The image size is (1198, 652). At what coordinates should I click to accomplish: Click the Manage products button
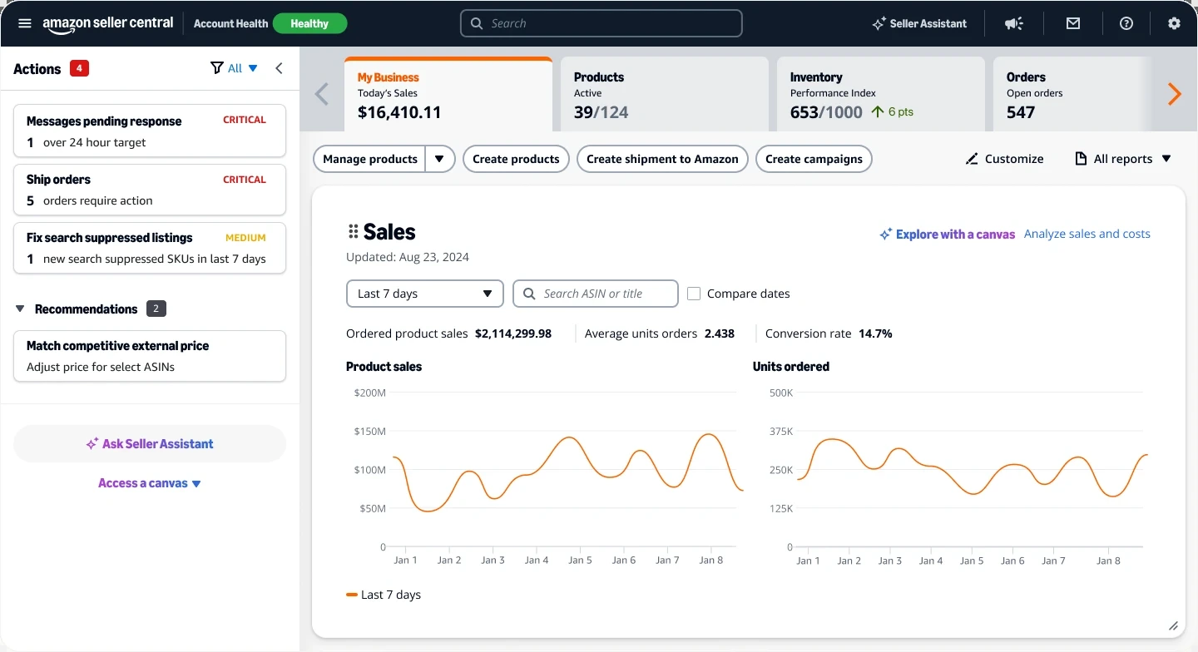click(x=369, y=159)
